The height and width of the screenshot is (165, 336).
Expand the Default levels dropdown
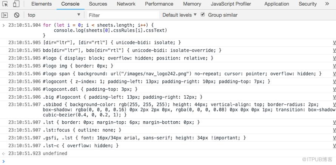tap(179, 15)
